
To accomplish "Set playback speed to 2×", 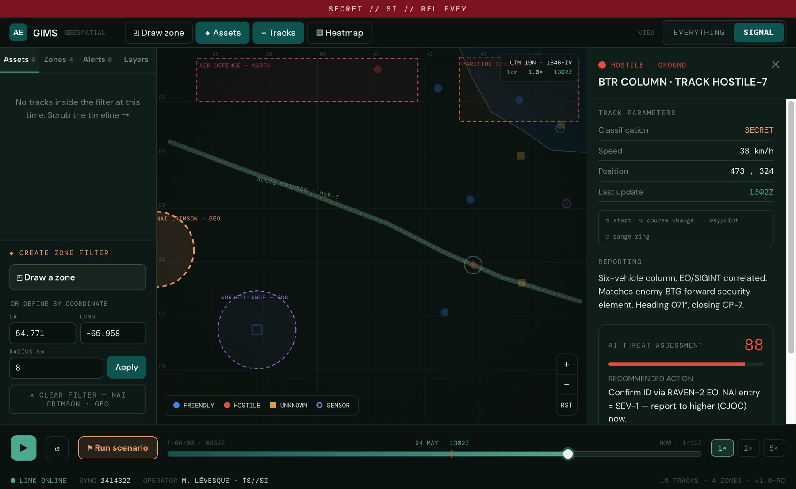I will tap(748, 448).
